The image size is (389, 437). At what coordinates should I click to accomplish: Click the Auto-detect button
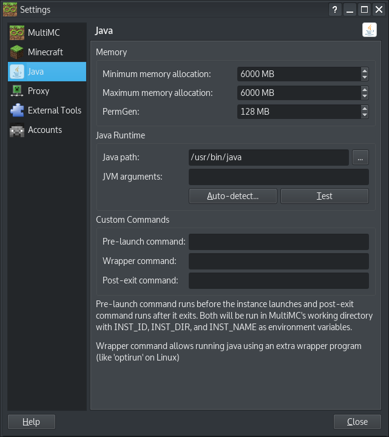233,196
